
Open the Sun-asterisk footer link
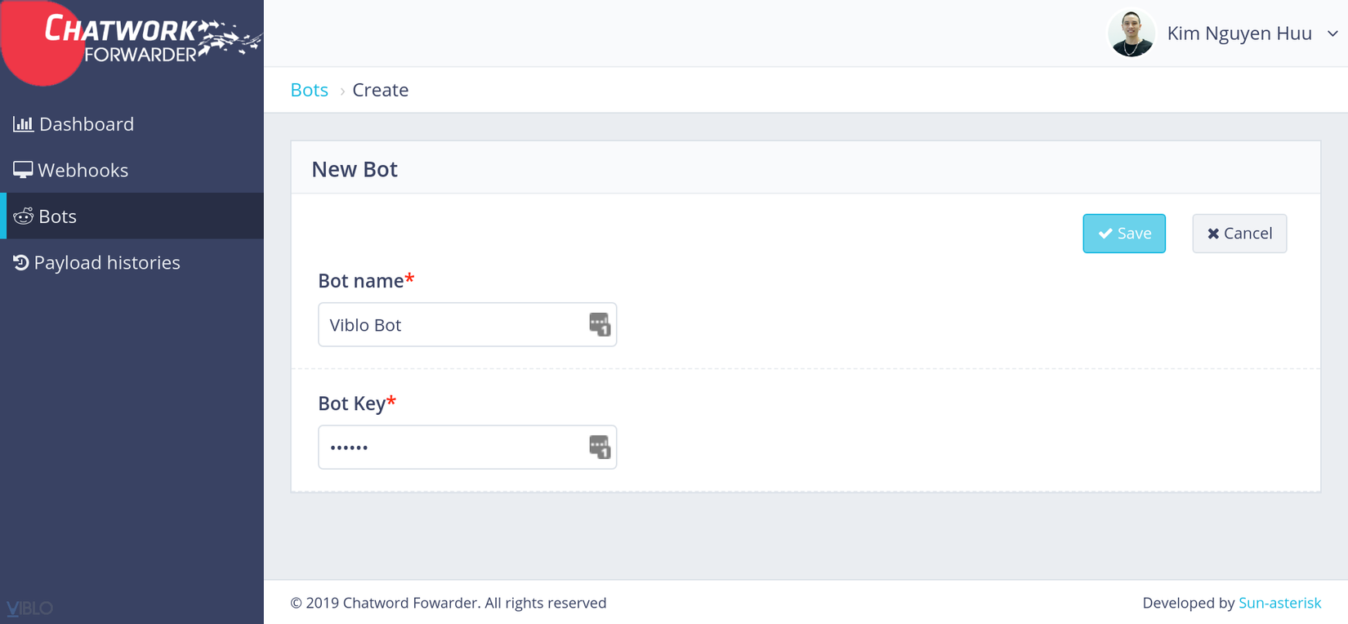[x=1279, y=603]
